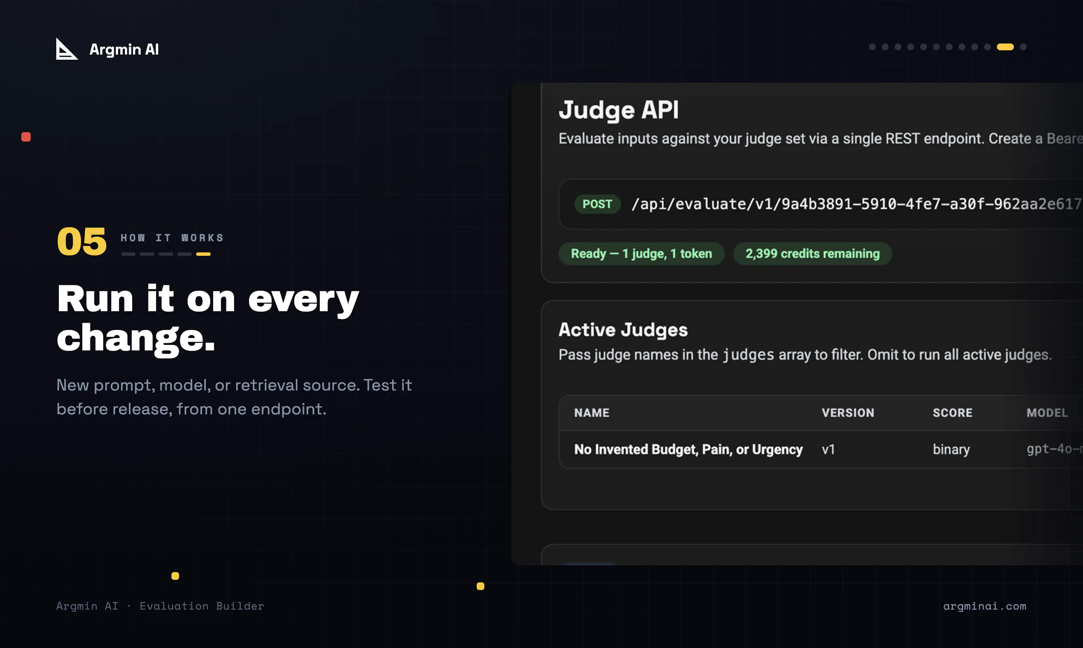Select the active yellow pagination pill
This screenshot has height=648, width=1083.
tap(1005, 47)
